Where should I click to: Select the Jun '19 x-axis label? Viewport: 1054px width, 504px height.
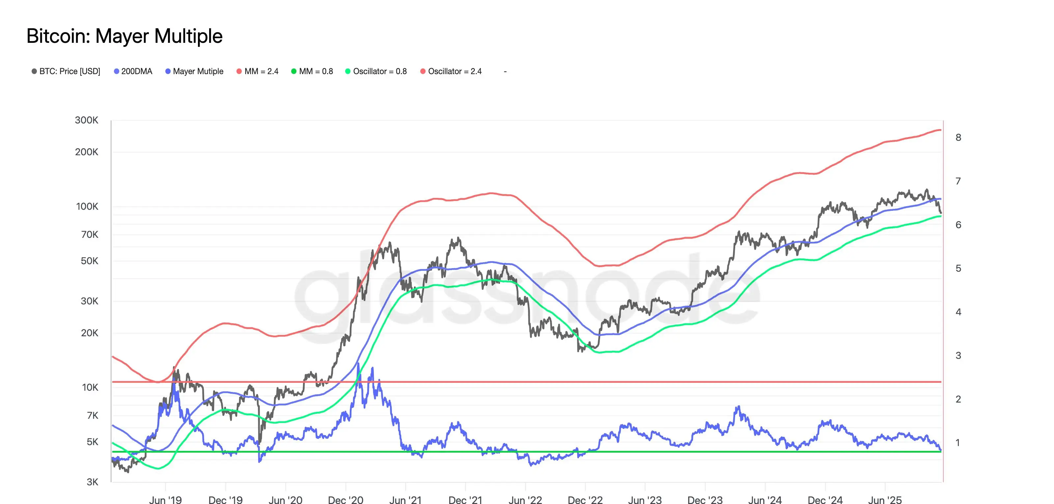click(165, 499)
